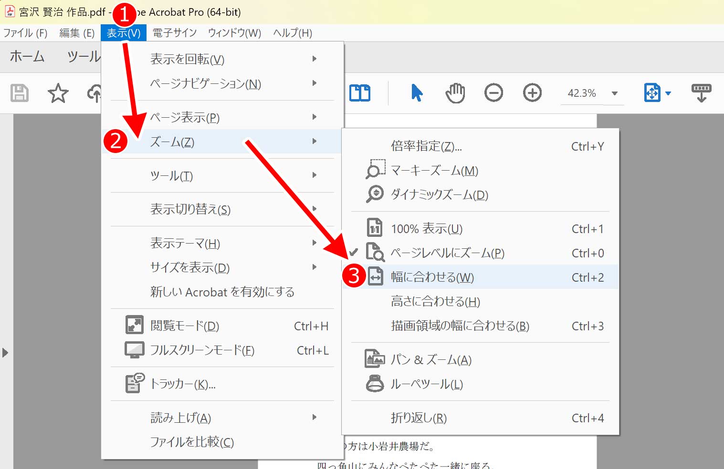Expand ズーム(Z) submenu entry
The image size is (724, 469).
222,142
